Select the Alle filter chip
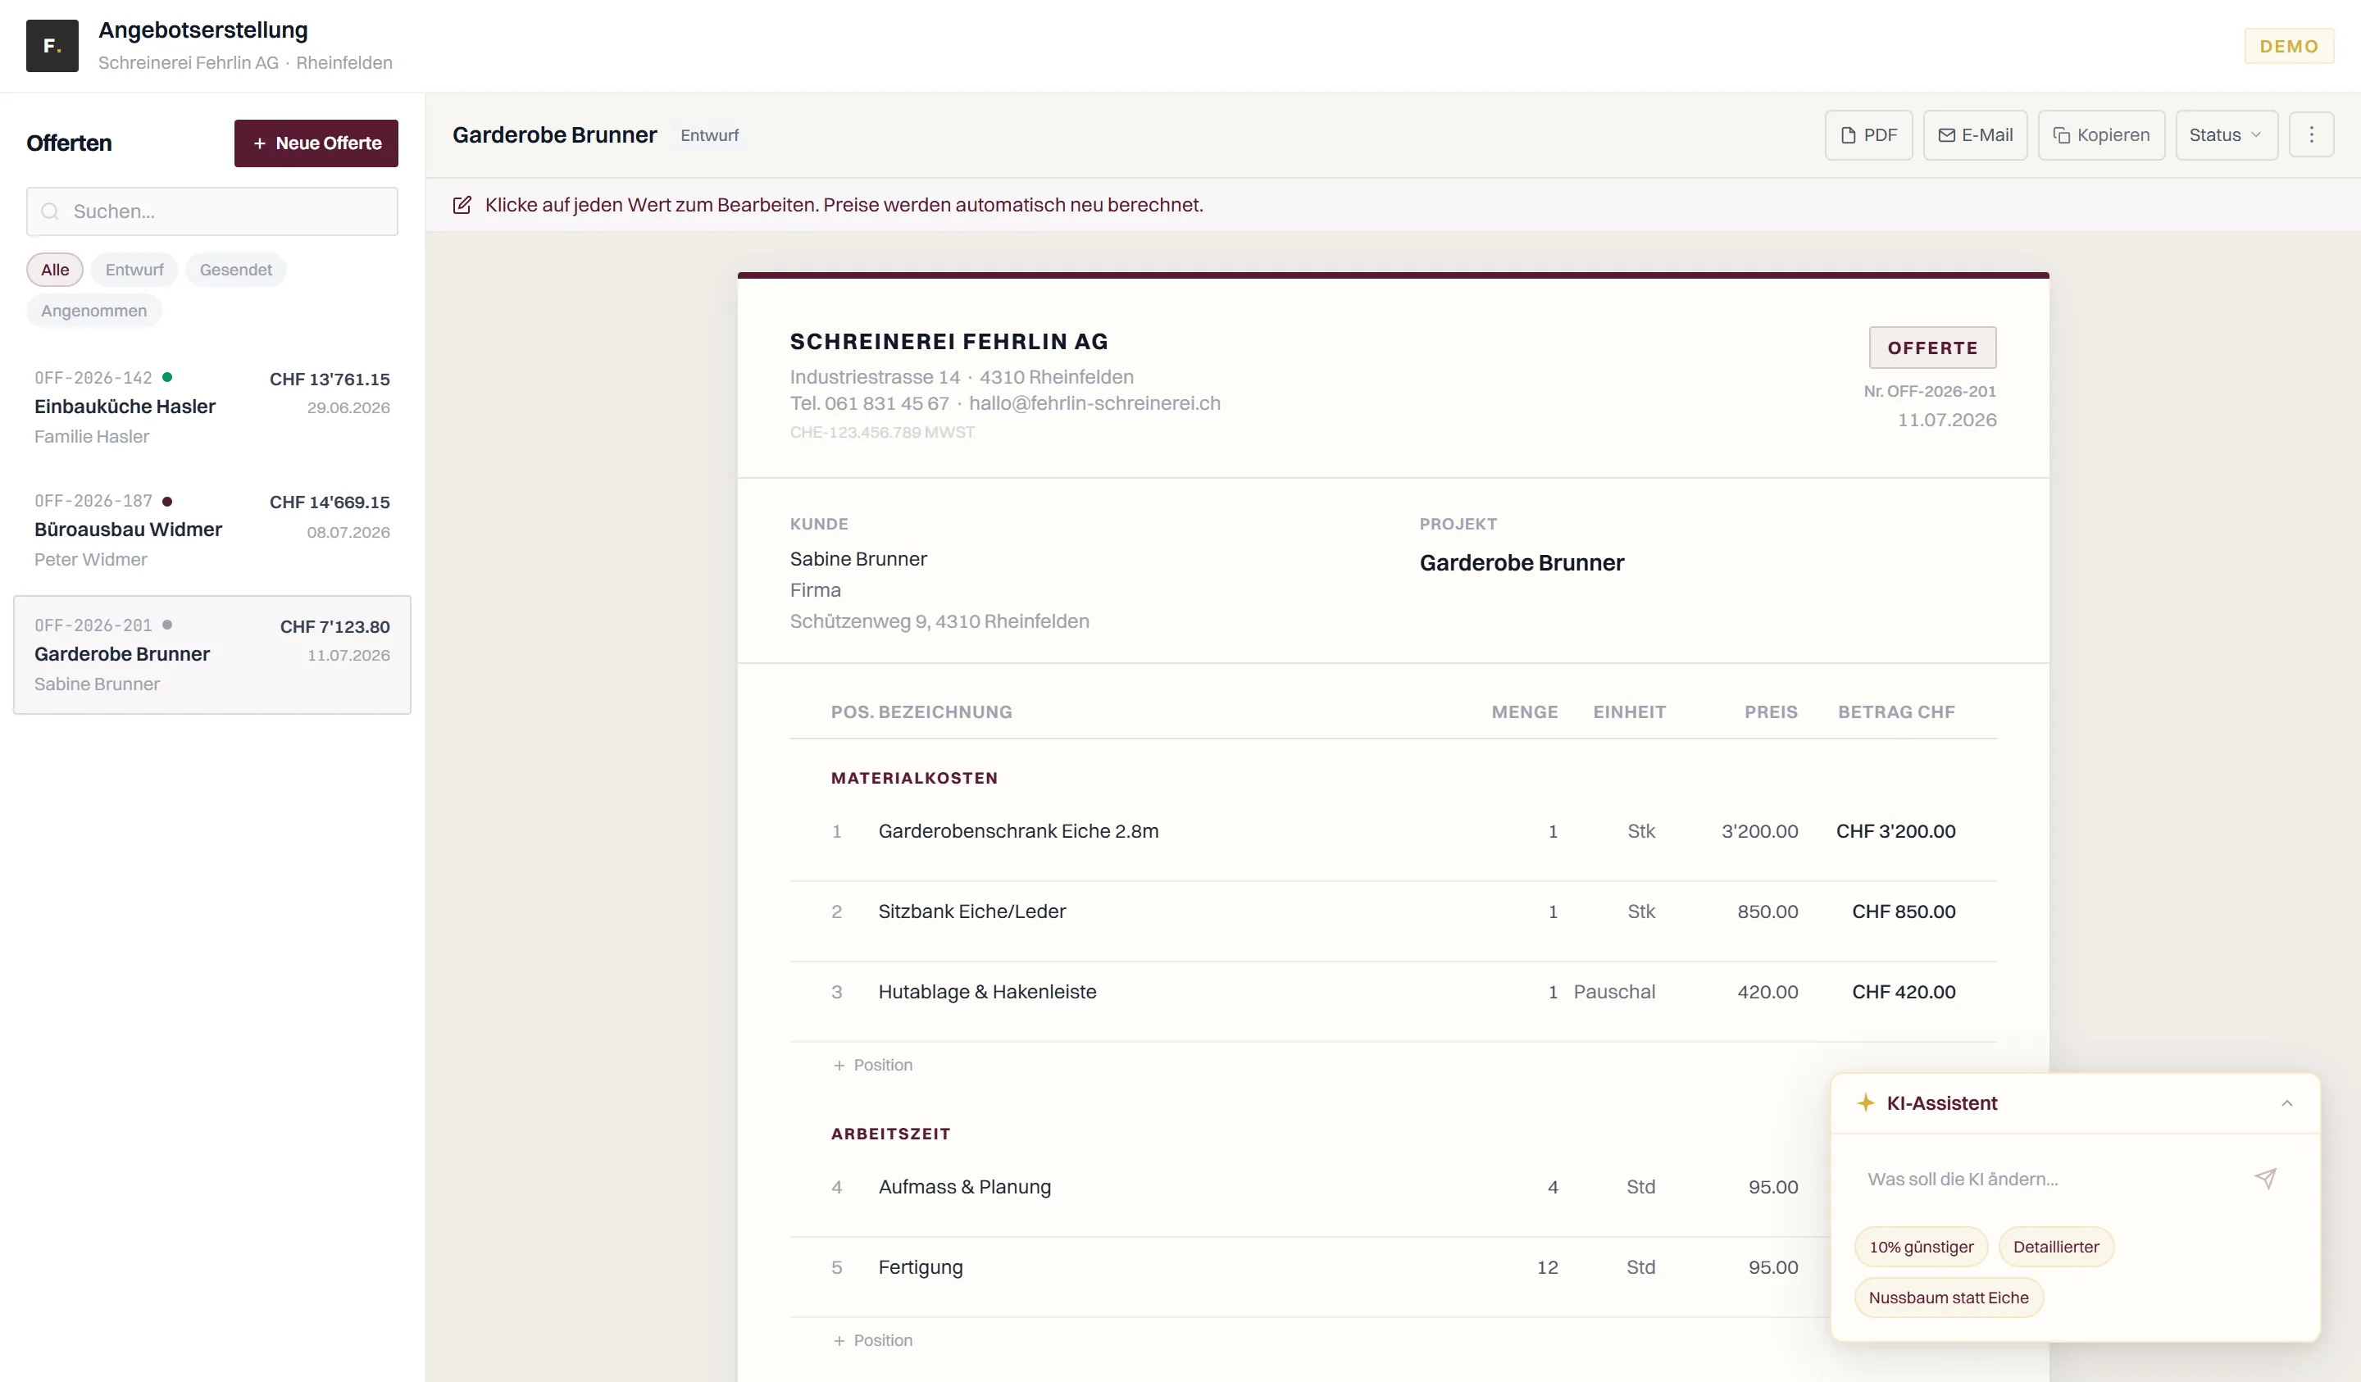Viewport: 2361px width, 1382px height. [x=54, y=270]
